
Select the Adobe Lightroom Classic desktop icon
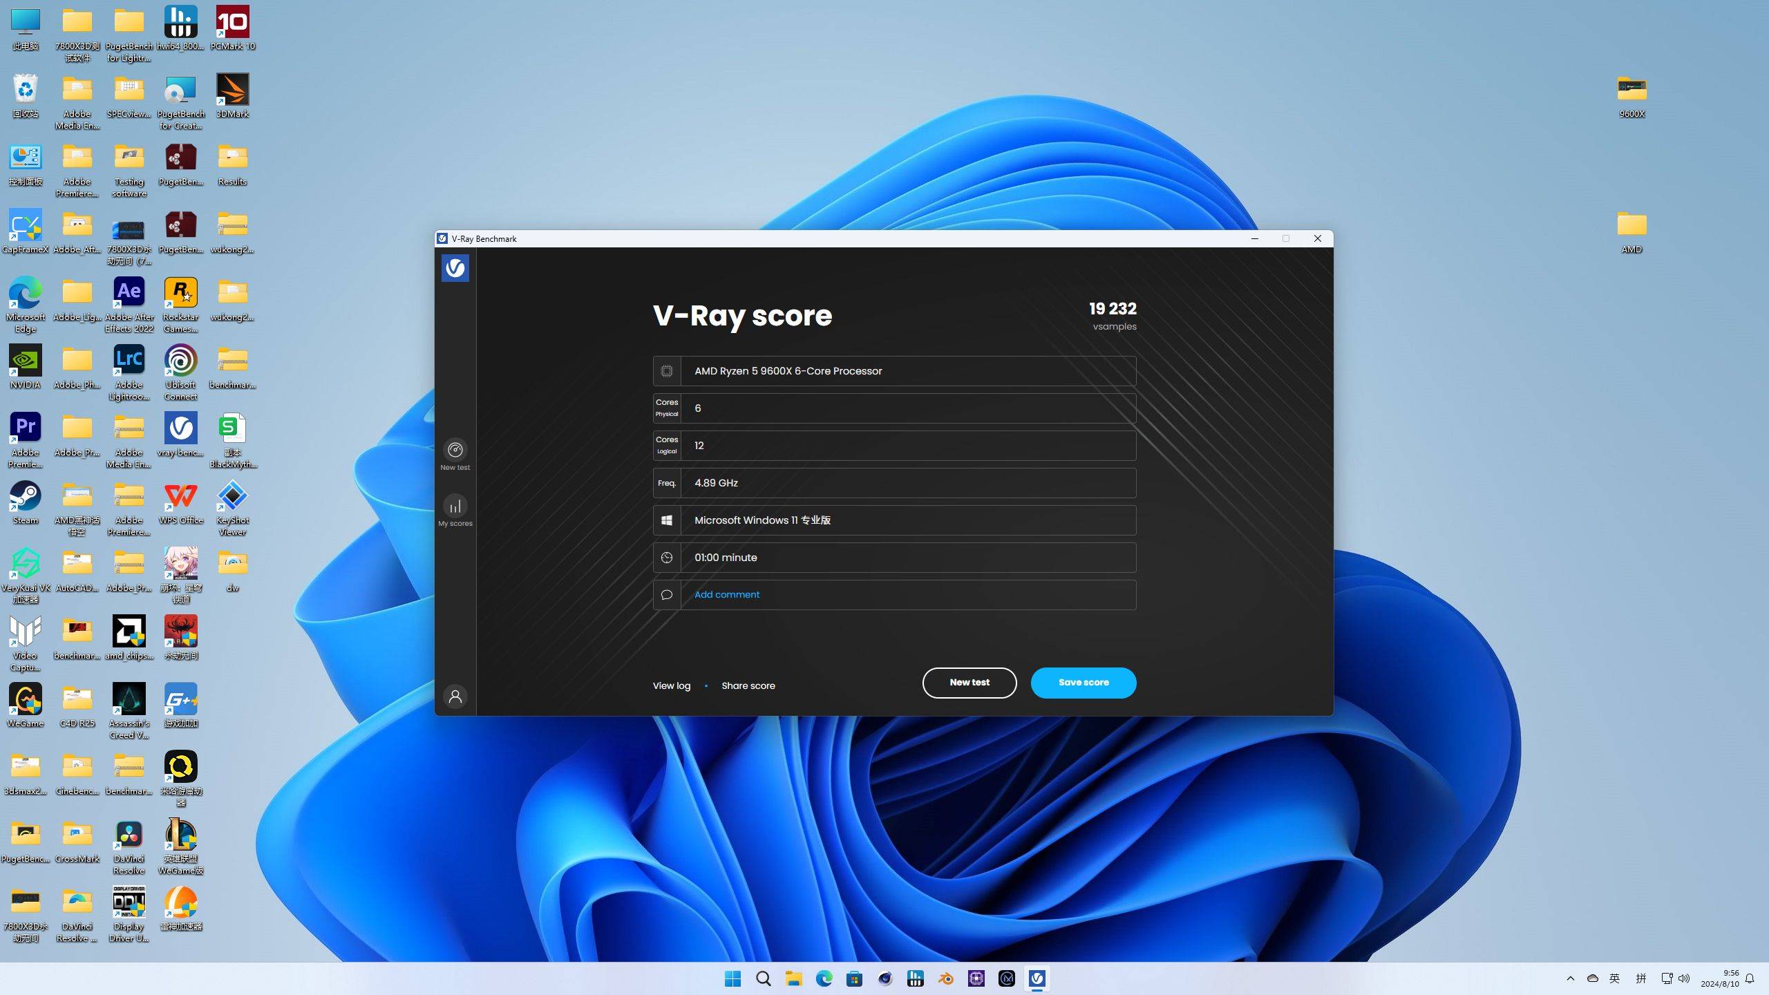(129, 372)
